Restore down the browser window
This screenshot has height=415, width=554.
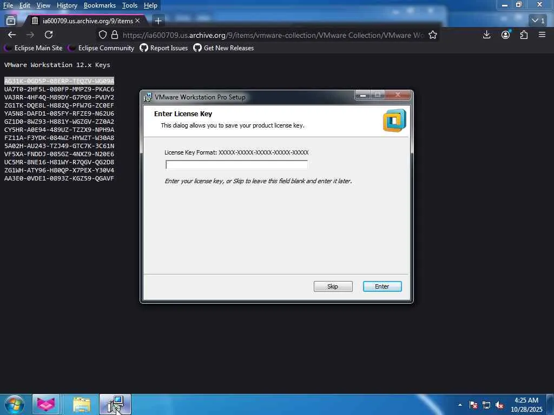[519, 5]
